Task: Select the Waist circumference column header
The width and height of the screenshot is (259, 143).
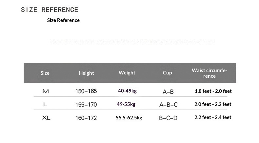Action: 209,73
